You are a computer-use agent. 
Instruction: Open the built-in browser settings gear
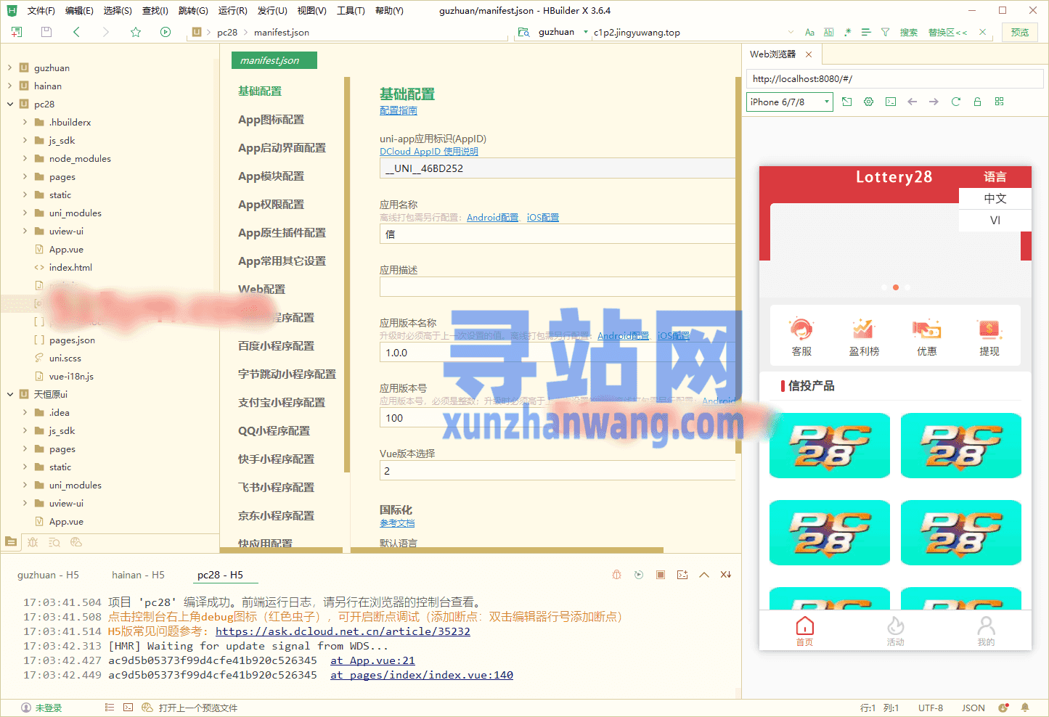point(868,102)
